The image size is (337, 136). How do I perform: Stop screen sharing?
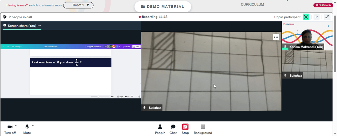click(x=185, y=129)
